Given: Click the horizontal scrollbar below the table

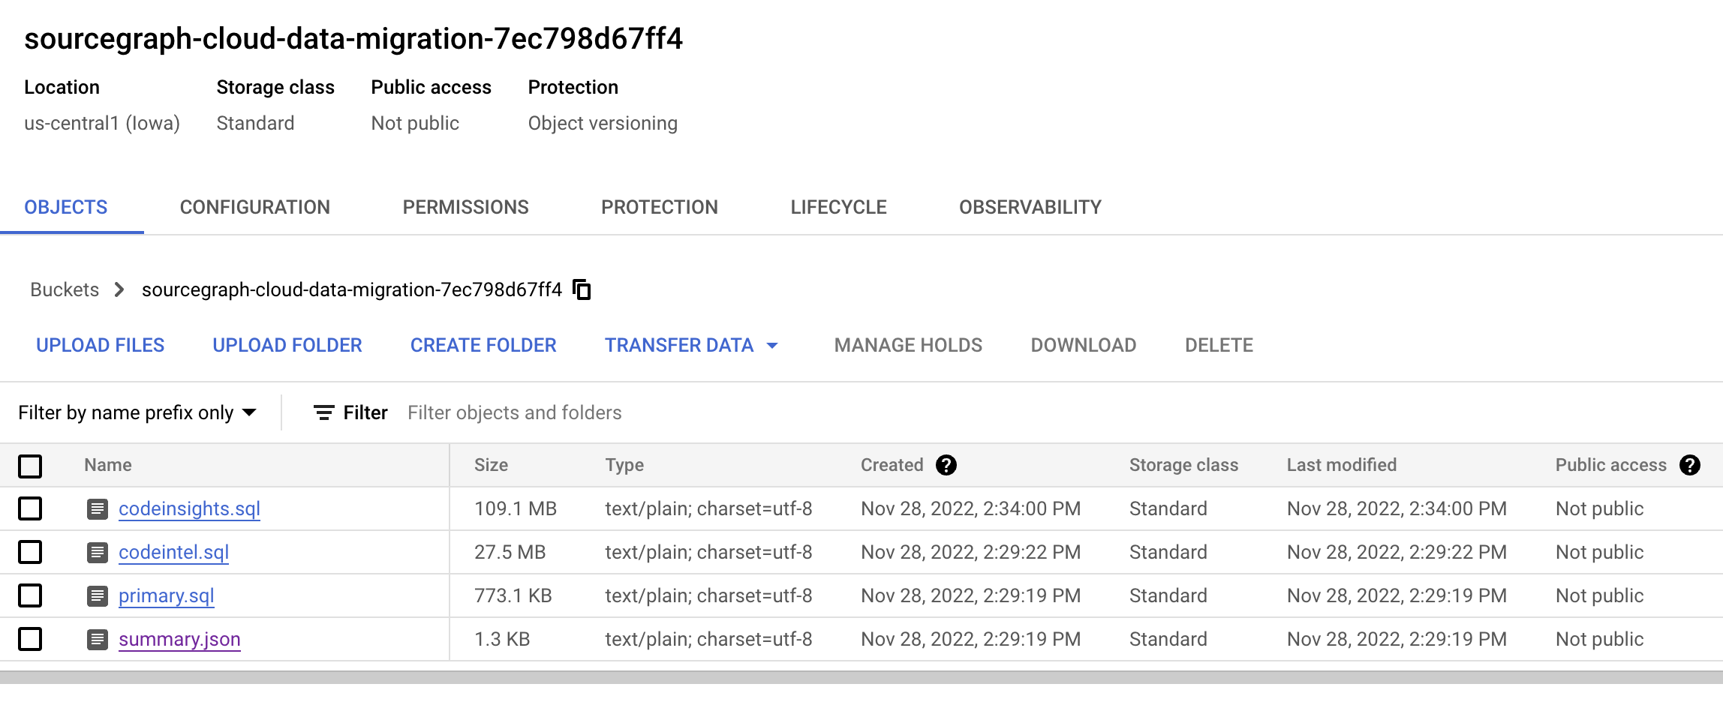Looking at the screenshot, I should pos(861,677).
